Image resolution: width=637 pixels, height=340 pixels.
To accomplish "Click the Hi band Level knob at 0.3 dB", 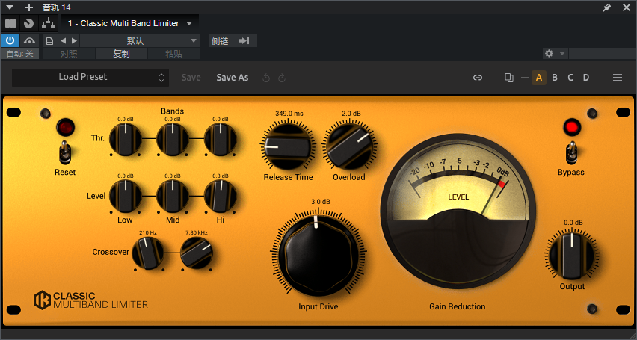I will click(x=221, y=197).
